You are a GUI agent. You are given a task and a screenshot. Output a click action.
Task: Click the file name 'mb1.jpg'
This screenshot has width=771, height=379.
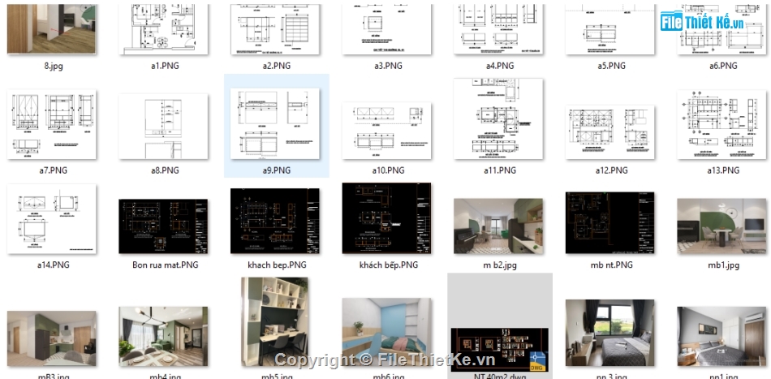coord(723,265)
